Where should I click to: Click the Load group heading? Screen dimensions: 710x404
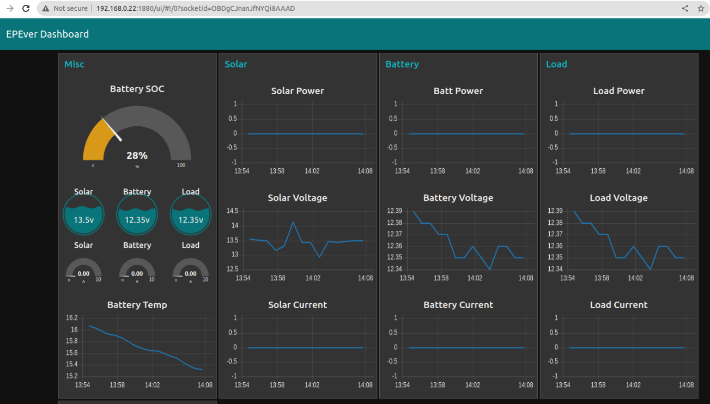[556, 64]
